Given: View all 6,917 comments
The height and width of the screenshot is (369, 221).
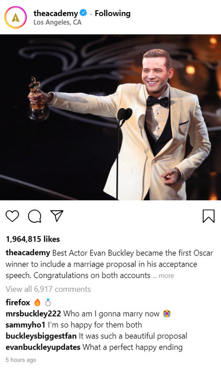Looking at the screenshot, I should tap(48, 289).
